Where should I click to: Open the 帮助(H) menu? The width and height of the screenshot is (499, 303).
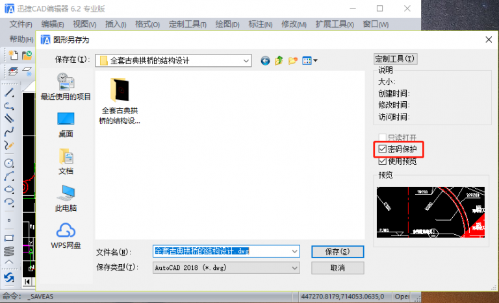[21, 39]
